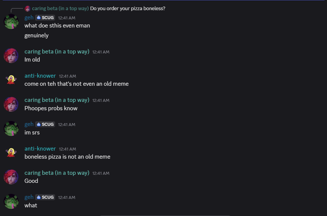The height and width of the screenshot is (216, 327).
Task: Jump to replied message "Do you order your pizza boneless?"
Action: [x=128, y=9]
